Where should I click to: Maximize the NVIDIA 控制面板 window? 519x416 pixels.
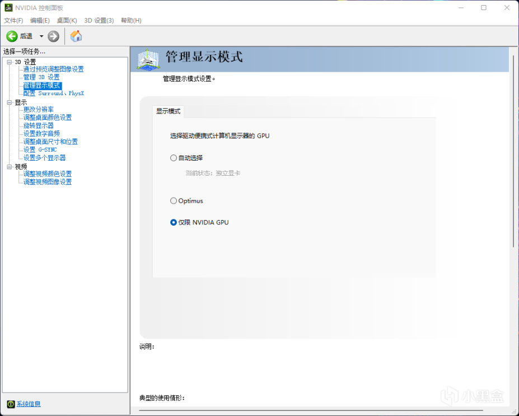(x=484, y=8)
